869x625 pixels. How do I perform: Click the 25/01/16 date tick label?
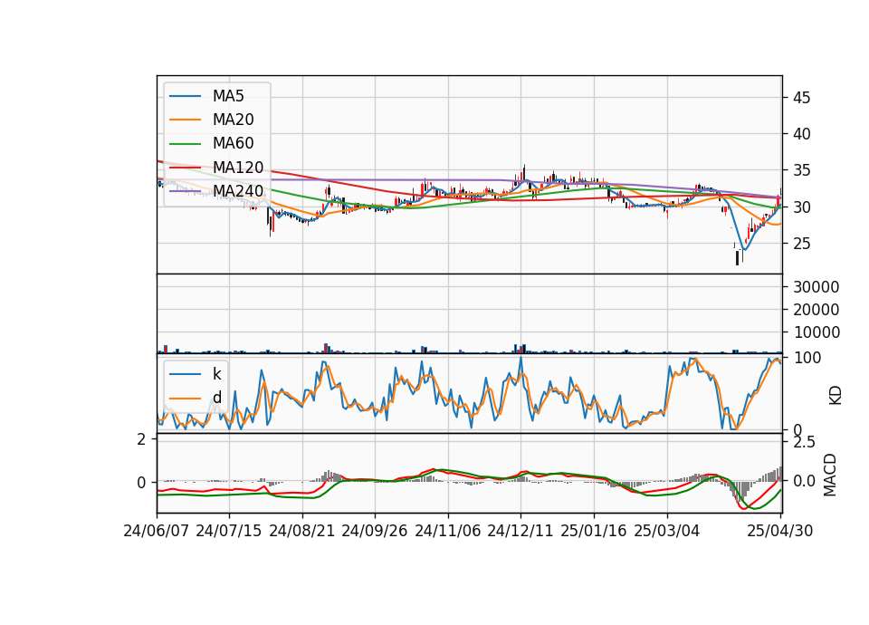click(594, 531)
